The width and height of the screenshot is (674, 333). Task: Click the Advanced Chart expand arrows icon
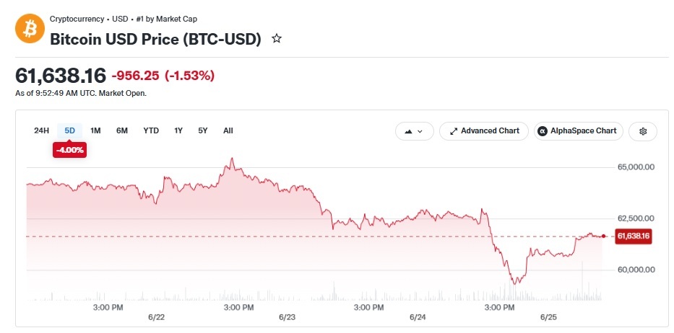[x=454, y=131]
